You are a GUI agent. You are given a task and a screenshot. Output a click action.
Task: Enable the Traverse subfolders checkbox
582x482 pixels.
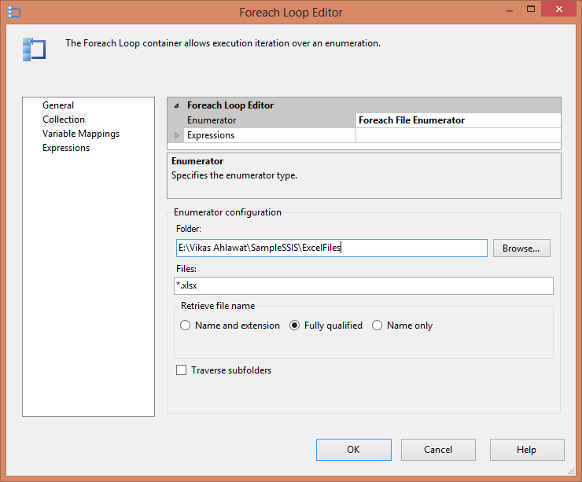click(182, 370)
